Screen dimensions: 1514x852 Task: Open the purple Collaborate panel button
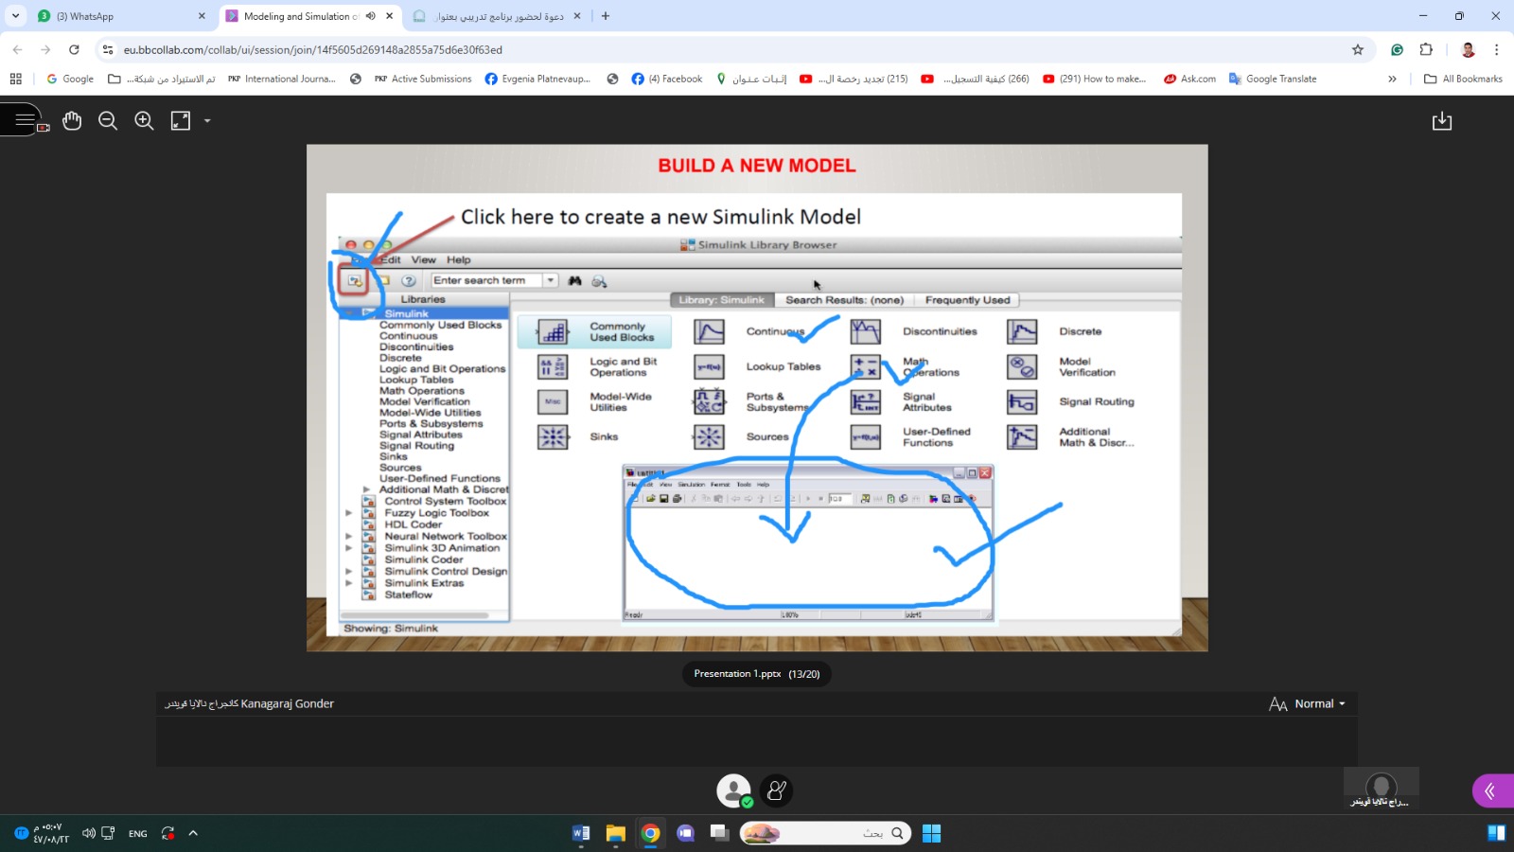[1491, 790]
